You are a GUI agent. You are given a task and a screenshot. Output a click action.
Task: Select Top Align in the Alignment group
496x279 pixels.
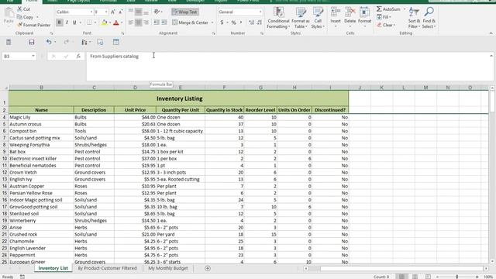coord(131,12)
